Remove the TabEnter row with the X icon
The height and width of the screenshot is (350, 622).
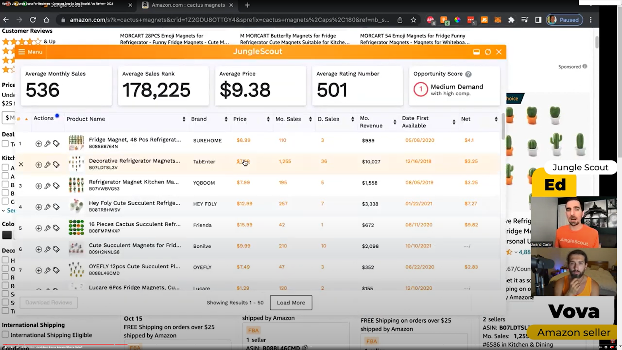tap(21, 164)
